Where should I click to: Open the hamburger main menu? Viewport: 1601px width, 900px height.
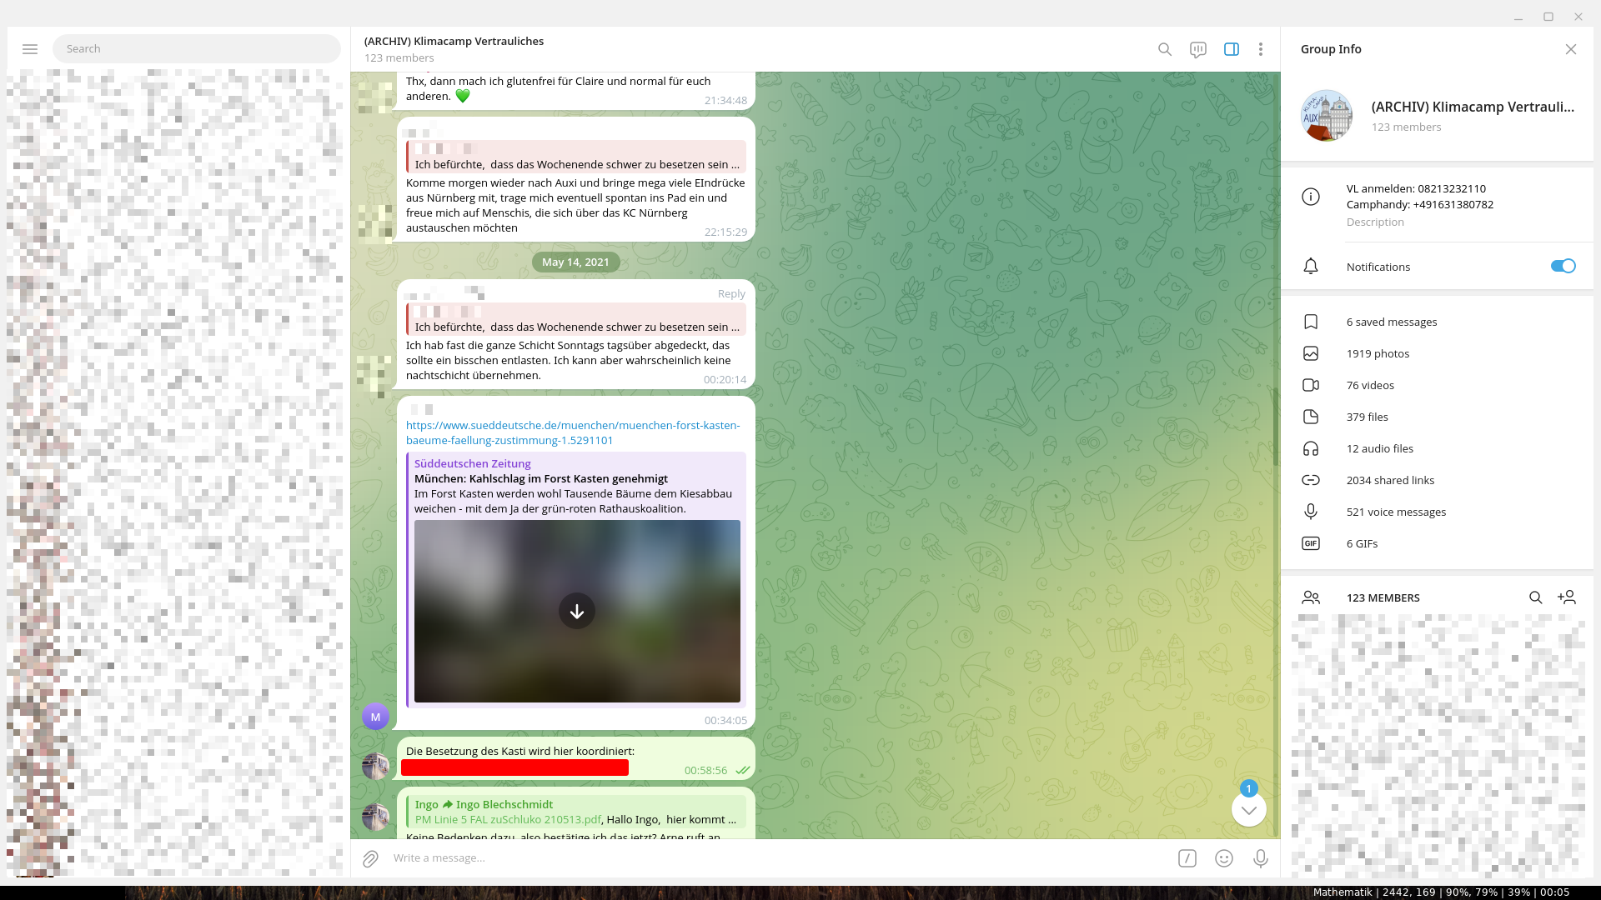pos(30,49)
